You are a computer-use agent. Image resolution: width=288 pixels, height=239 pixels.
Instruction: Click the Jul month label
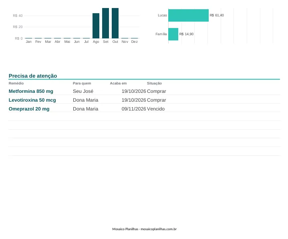coord(87,42)
